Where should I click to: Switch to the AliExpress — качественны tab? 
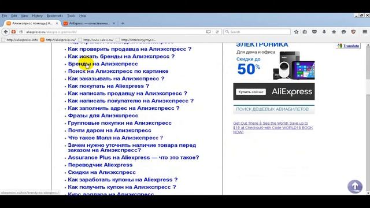click(90, 23)
